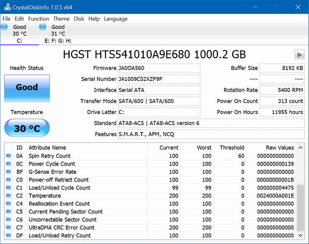Click the status dot for Reallocation Event Count
Image resolution: width=309 pixels, height=244 pixels.
(8, 204)
